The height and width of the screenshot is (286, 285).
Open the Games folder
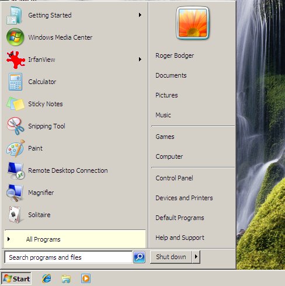tap(165, 137)
